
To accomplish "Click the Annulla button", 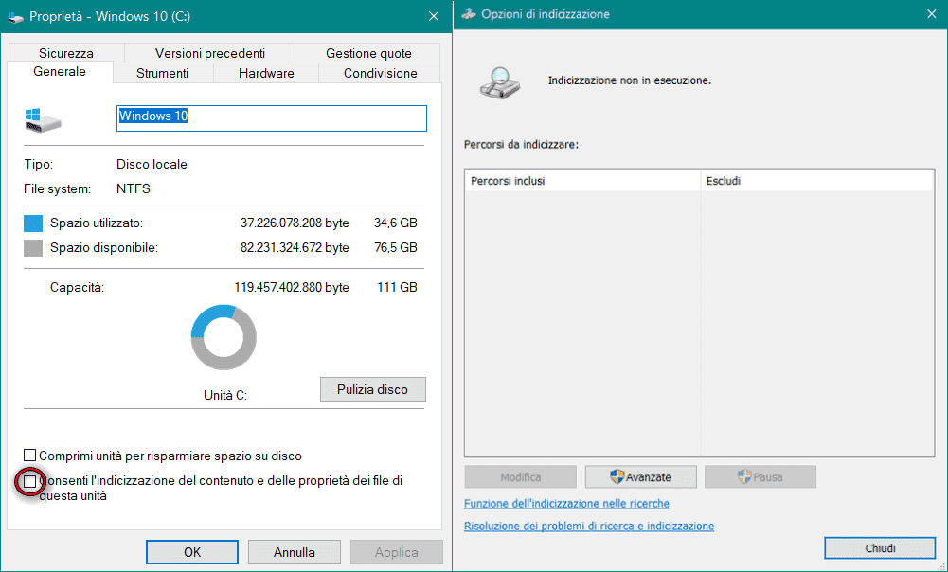I will tap(295, 552).
